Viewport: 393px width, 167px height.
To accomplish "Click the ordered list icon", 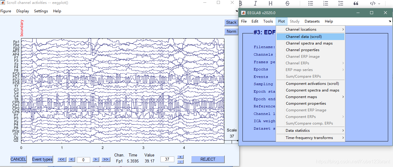I will coord(325,3).
